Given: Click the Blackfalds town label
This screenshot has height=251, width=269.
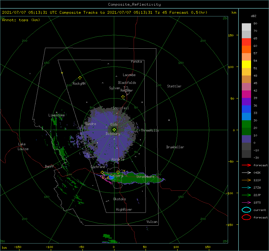Looking at the screenshot, I should [x=127, y=83].
